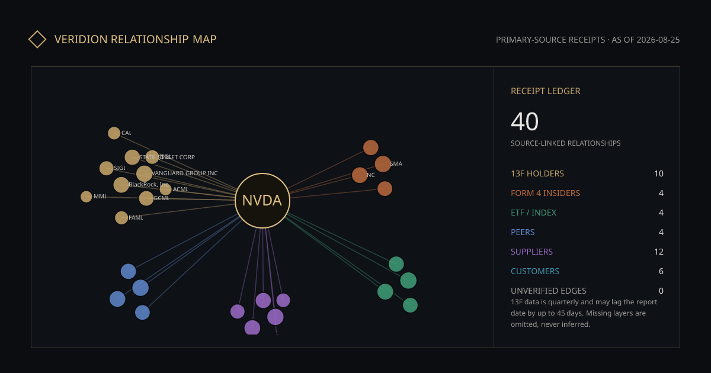This screenshot has width=711, height=373.
Task: Click the total count 40
Action: pos(525,121)
